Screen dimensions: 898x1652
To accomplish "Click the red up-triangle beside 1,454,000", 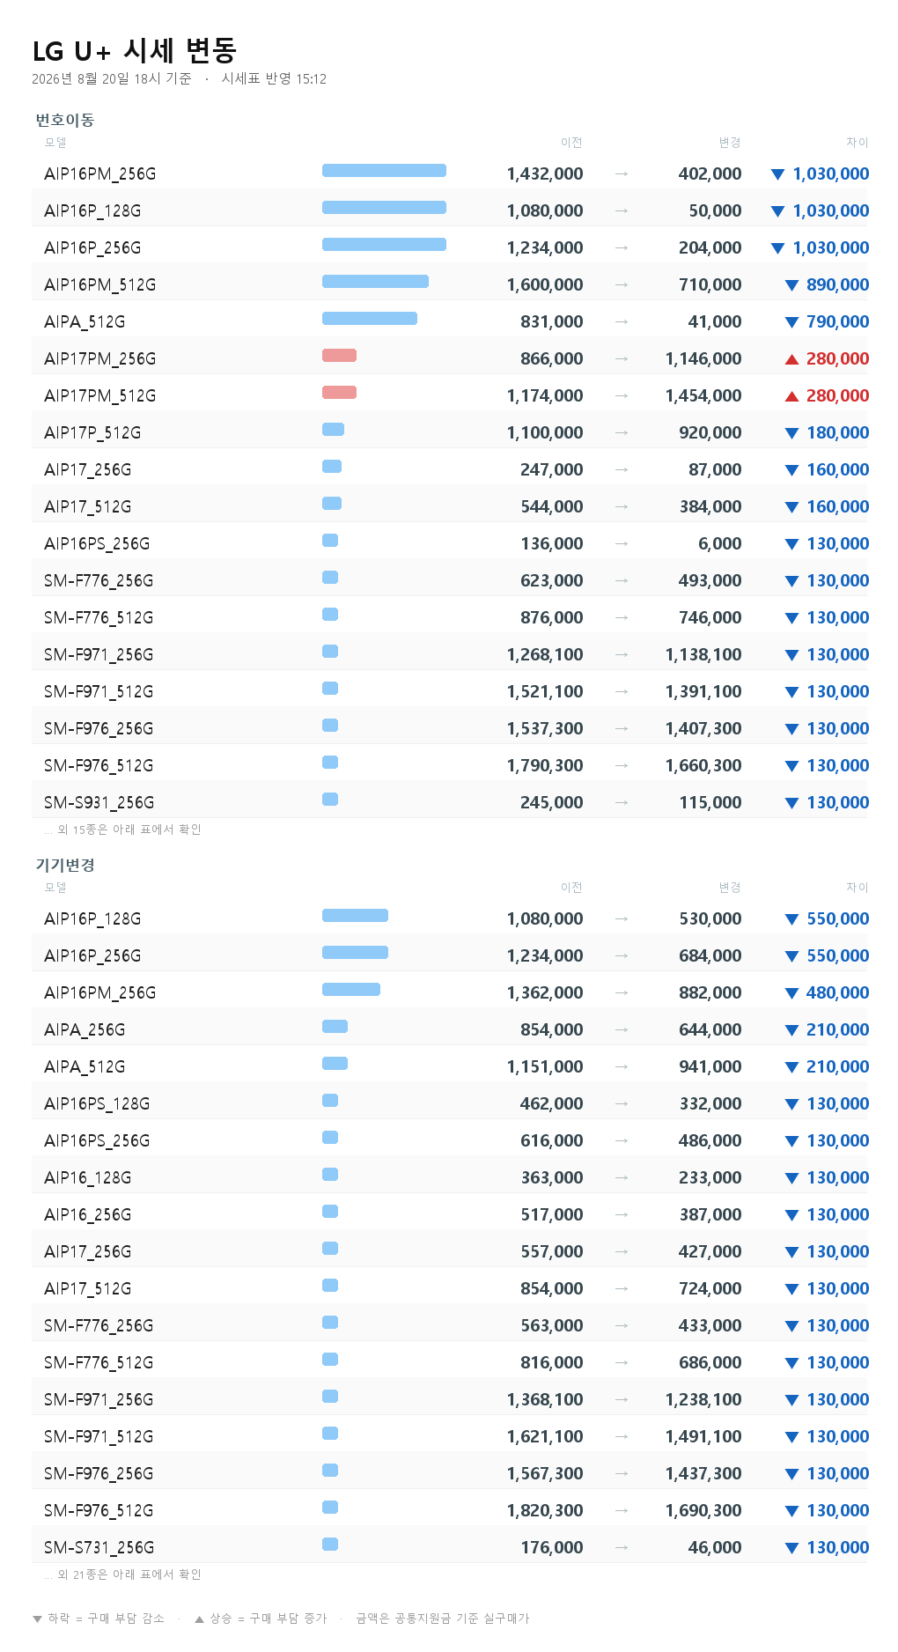I will click(791, 396).
